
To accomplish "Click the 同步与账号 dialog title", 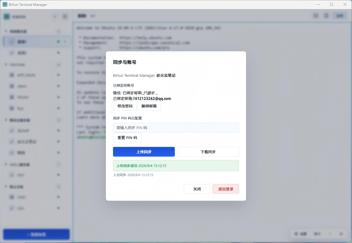I will pyautogui.click(x=125, y=62).
